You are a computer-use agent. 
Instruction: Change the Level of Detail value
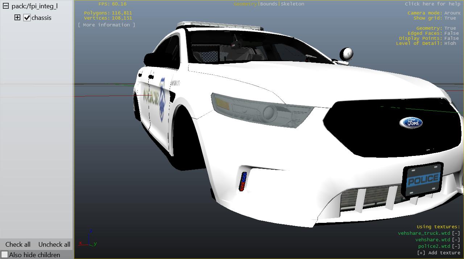point(450,43)
